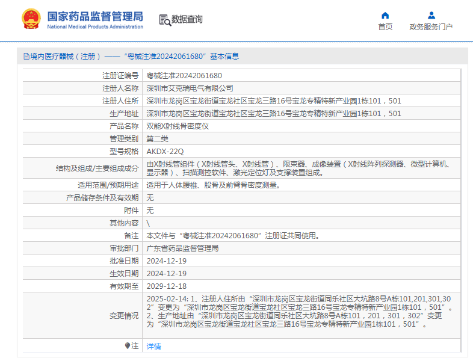Click the 适用范围/预期用途 label

pos(108,185)
